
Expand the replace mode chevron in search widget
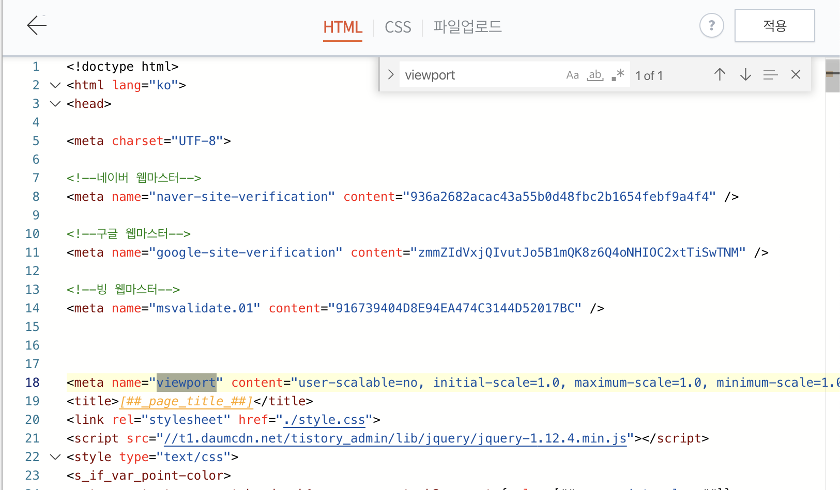390,74
